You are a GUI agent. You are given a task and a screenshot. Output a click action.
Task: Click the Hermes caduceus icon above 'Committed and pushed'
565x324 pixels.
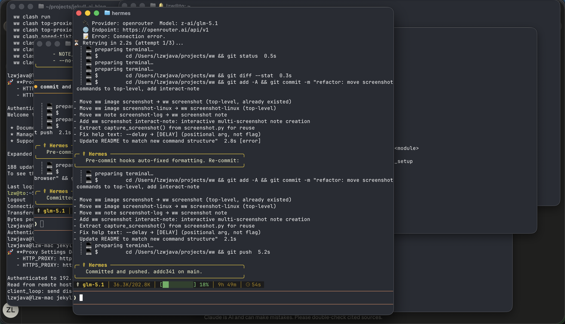[x=84, y=265]
